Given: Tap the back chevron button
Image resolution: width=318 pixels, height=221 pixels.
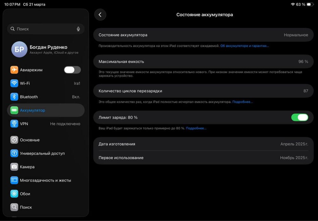Looking at the screenshot, I should click(x=100, y=15).
